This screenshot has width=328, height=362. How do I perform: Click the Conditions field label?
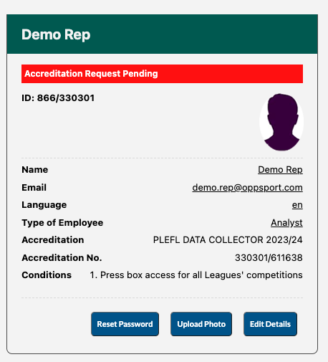point(47,275)
